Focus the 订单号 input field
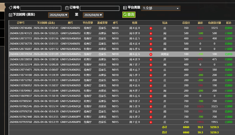 99,8
